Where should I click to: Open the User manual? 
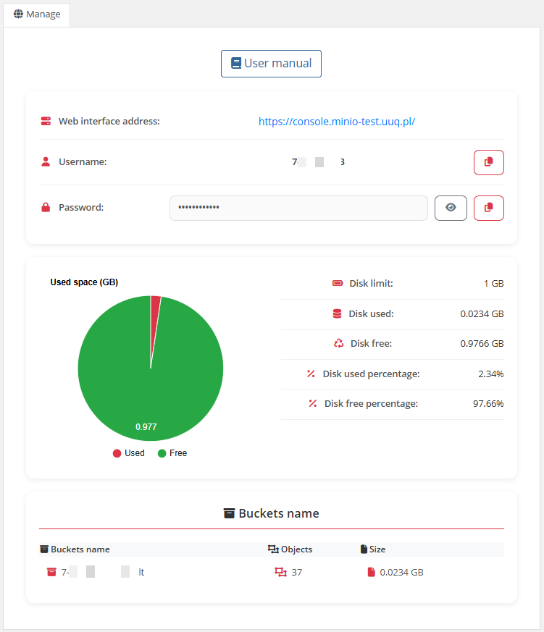pyautogui.click(x=271, y=64)
